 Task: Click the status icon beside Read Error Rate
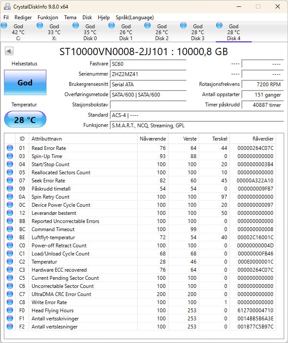point(10,148)
